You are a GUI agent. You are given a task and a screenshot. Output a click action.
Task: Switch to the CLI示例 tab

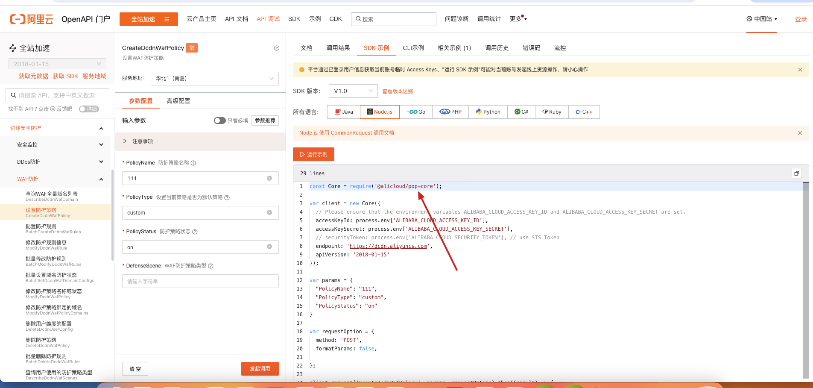[x=413, y=48]
